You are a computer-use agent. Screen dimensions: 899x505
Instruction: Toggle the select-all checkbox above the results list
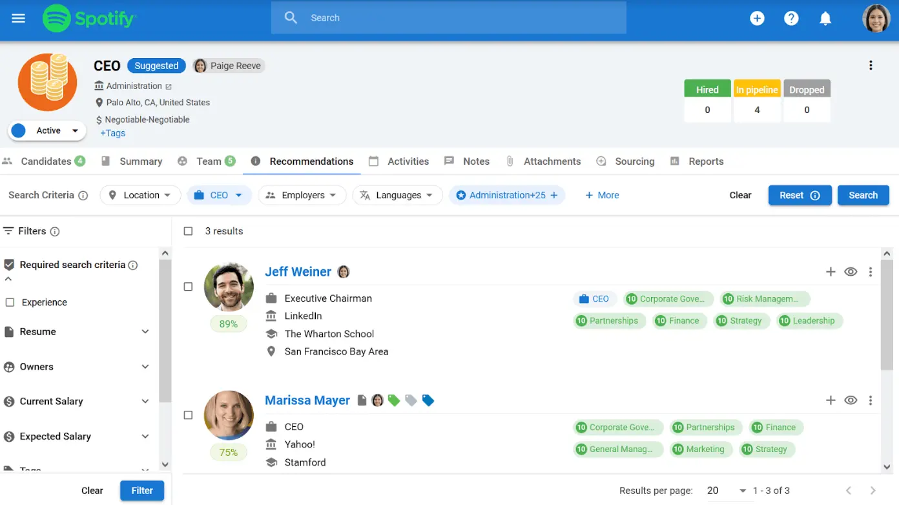[x=188, y=231]
